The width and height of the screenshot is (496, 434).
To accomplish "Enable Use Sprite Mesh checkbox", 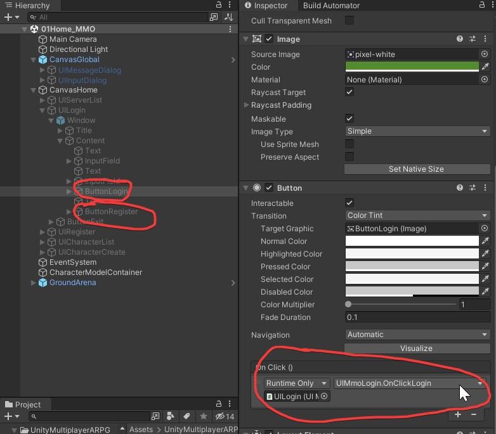I will click(x=349, y=144).
